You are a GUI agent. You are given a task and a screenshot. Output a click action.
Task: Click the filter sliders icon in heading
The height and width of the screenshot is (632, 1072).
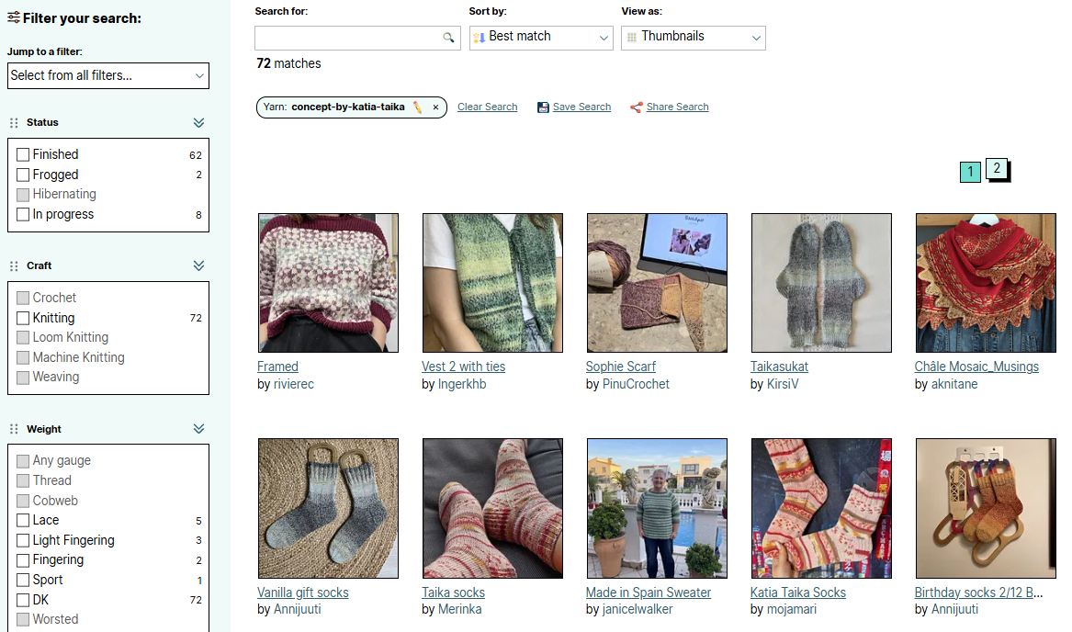14,18
